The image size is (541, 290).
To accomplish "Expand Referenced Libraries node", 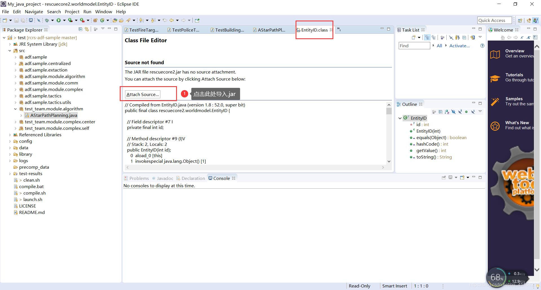I will pos(10,135).
